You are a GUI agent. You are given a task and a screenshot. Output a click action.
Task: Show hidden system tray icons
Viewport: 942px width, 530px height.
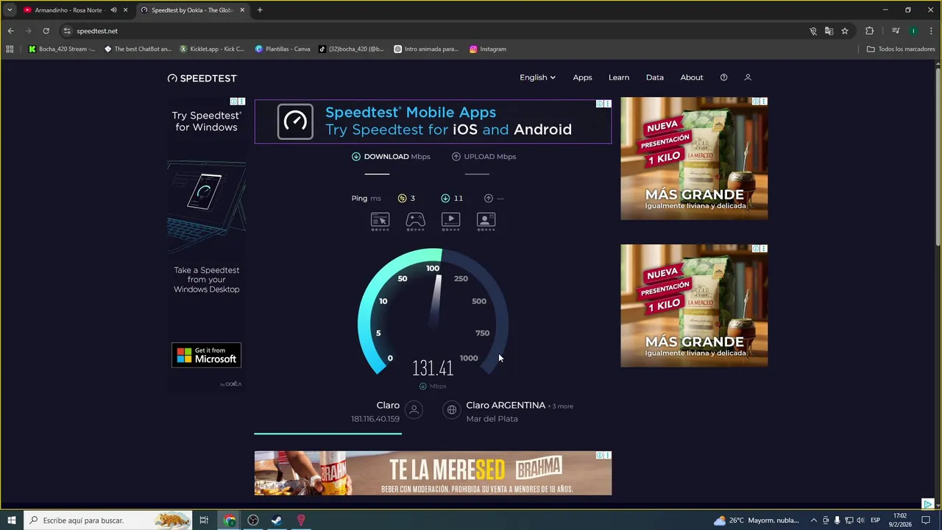pyautogui.click(x=813, y=520)
